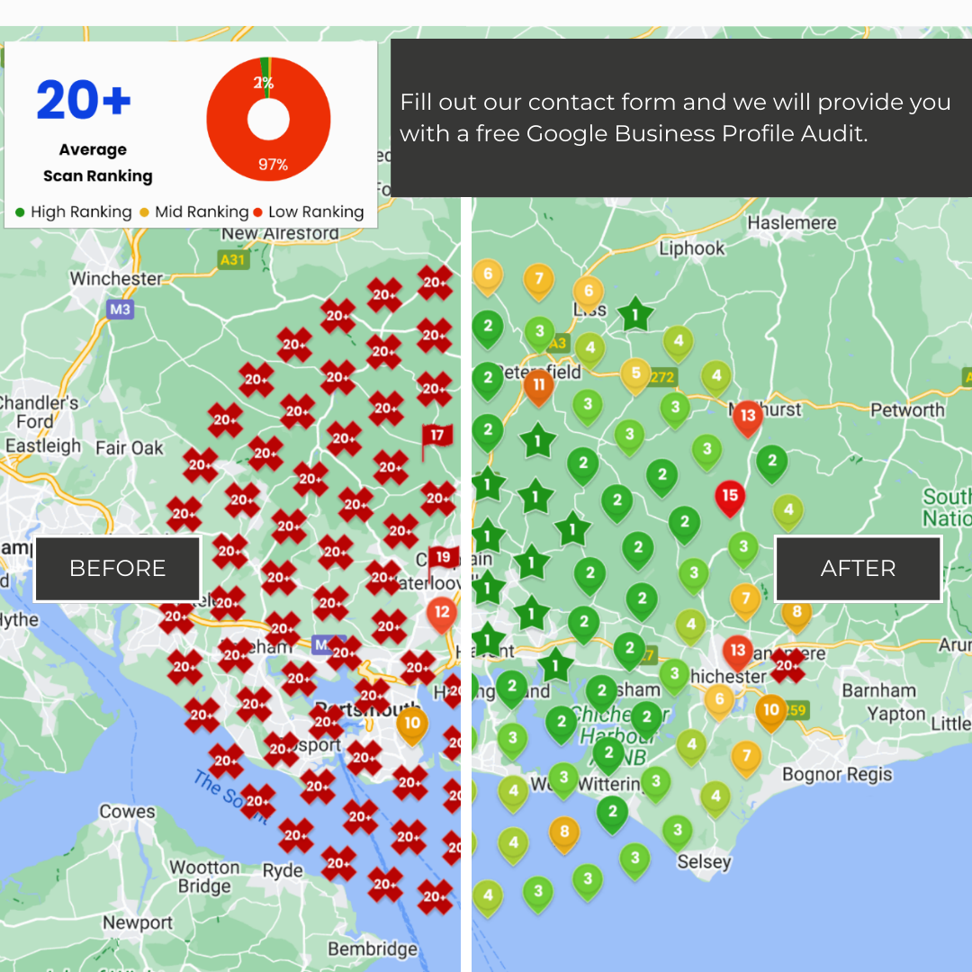
Task: Select the red pin 13 near Chichester
Action: click(x=738, y=650)
